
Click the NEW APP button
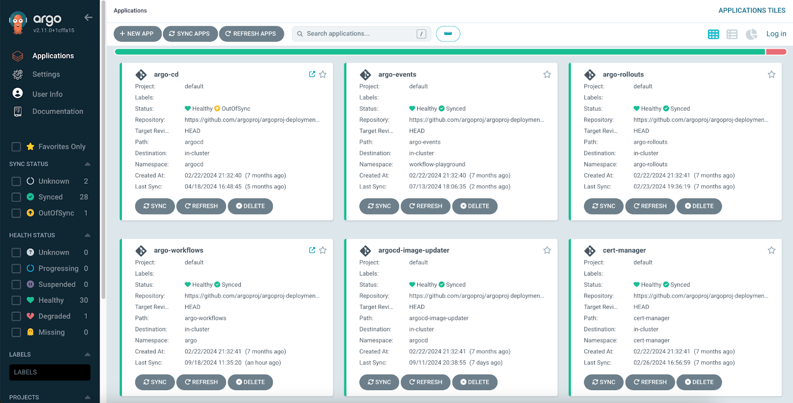(137, 34)
